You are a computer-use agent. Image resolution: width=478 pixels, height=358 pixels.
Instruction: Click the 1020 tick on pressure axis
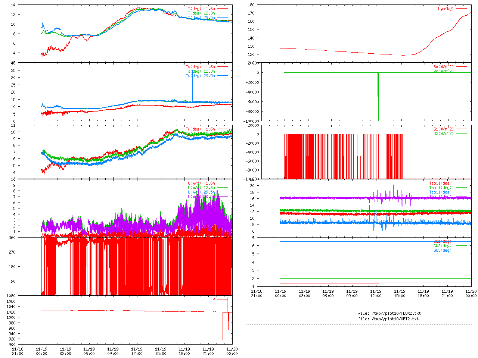(x=11, y=312)
